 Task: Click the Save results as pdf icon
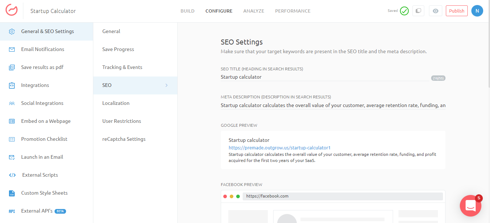click(x=12, y=68)
